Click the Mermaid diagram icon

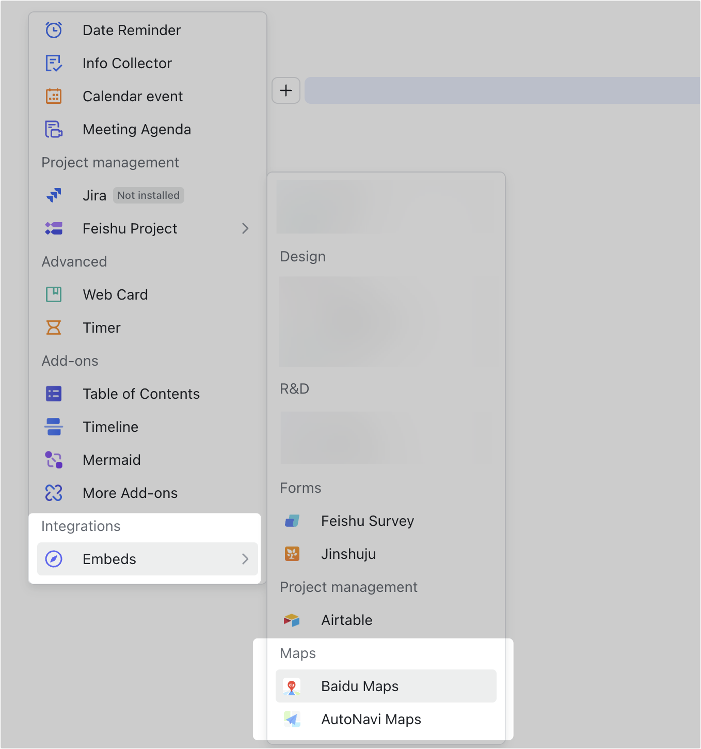tap(54, 460)
